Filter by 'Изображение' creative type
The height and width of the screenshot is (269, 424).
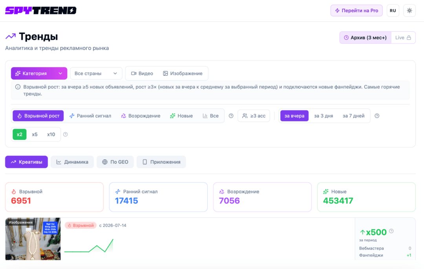183,73
